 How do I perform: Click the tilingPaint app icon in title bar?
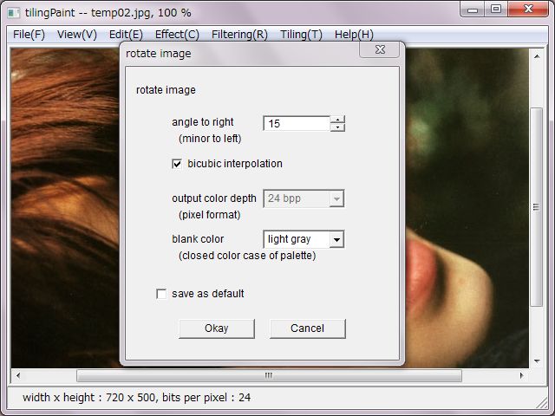pos(14,13)
